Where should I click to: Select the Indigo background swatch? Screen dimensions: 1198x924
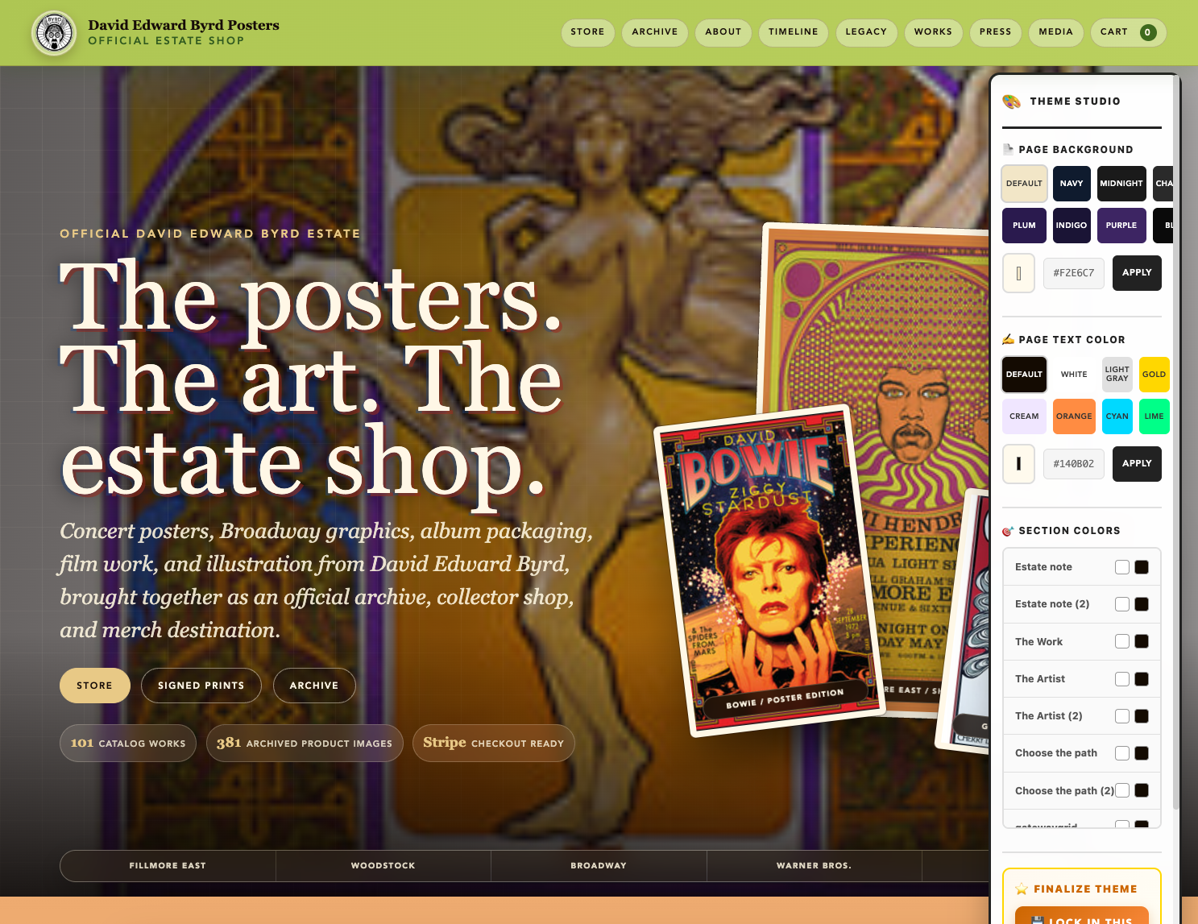click(x=1072, y=226)
